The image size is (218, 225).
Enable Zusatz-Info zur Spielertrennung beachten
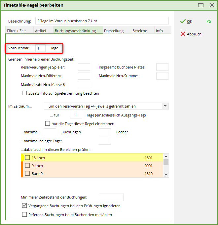tap(24, 93)
